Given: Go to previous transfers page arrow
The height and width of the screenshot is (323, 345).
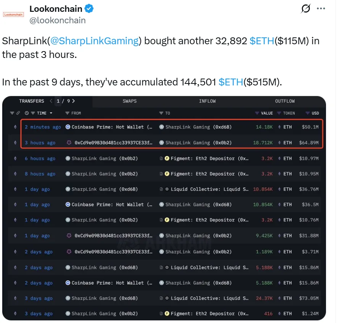Looking at the screenshot, I should point(51,101).
